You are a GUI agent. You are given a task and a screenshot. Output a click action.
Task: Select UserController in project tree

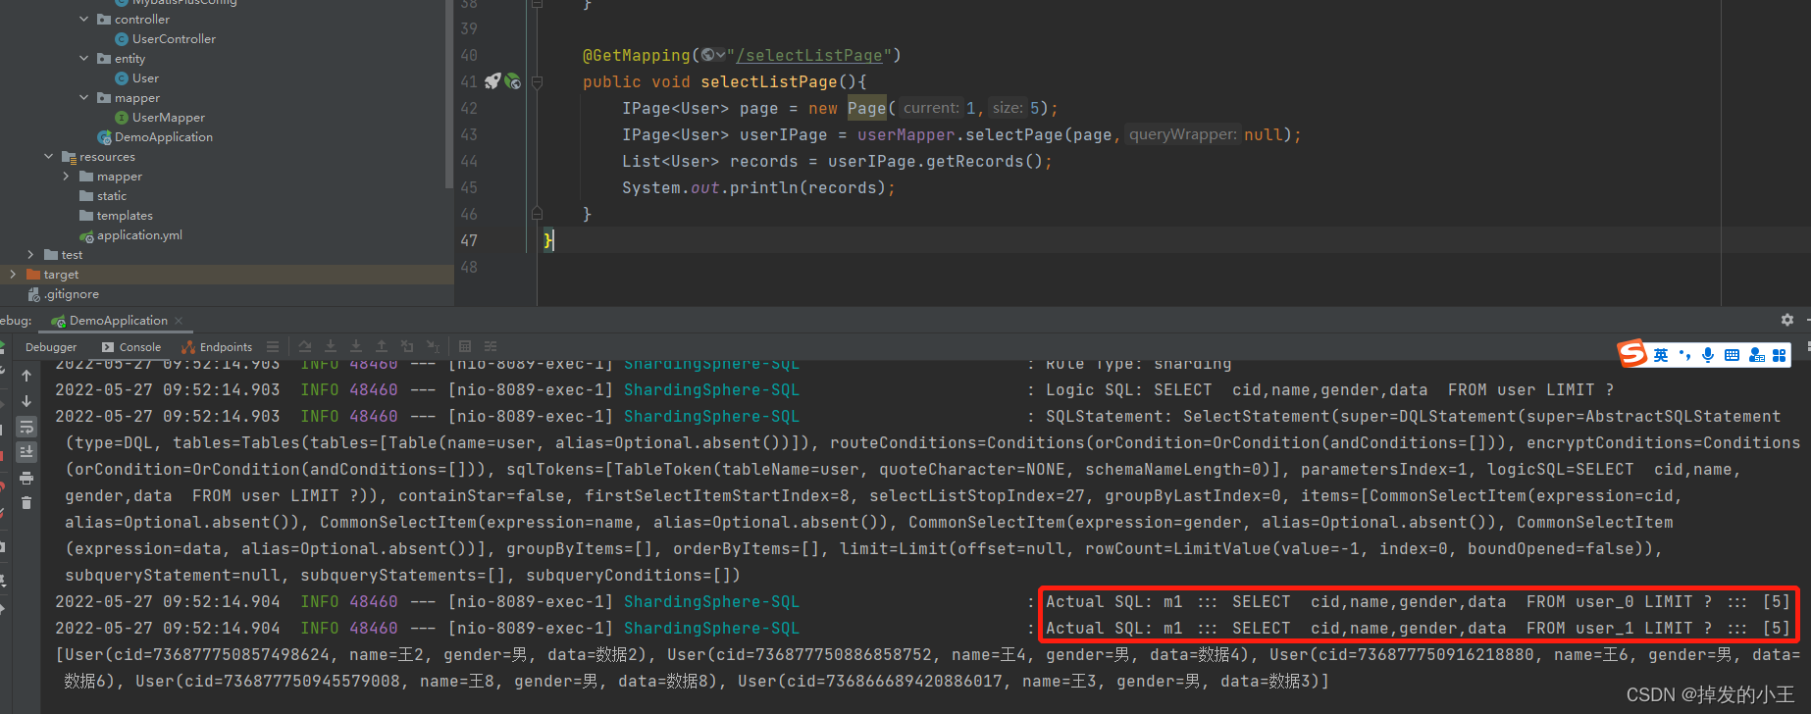coord(165,38)
